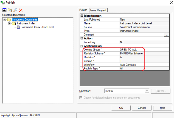Click the folder browse toolbar icon
Viewport: 174px width, 118px height.
coord(10,10)
